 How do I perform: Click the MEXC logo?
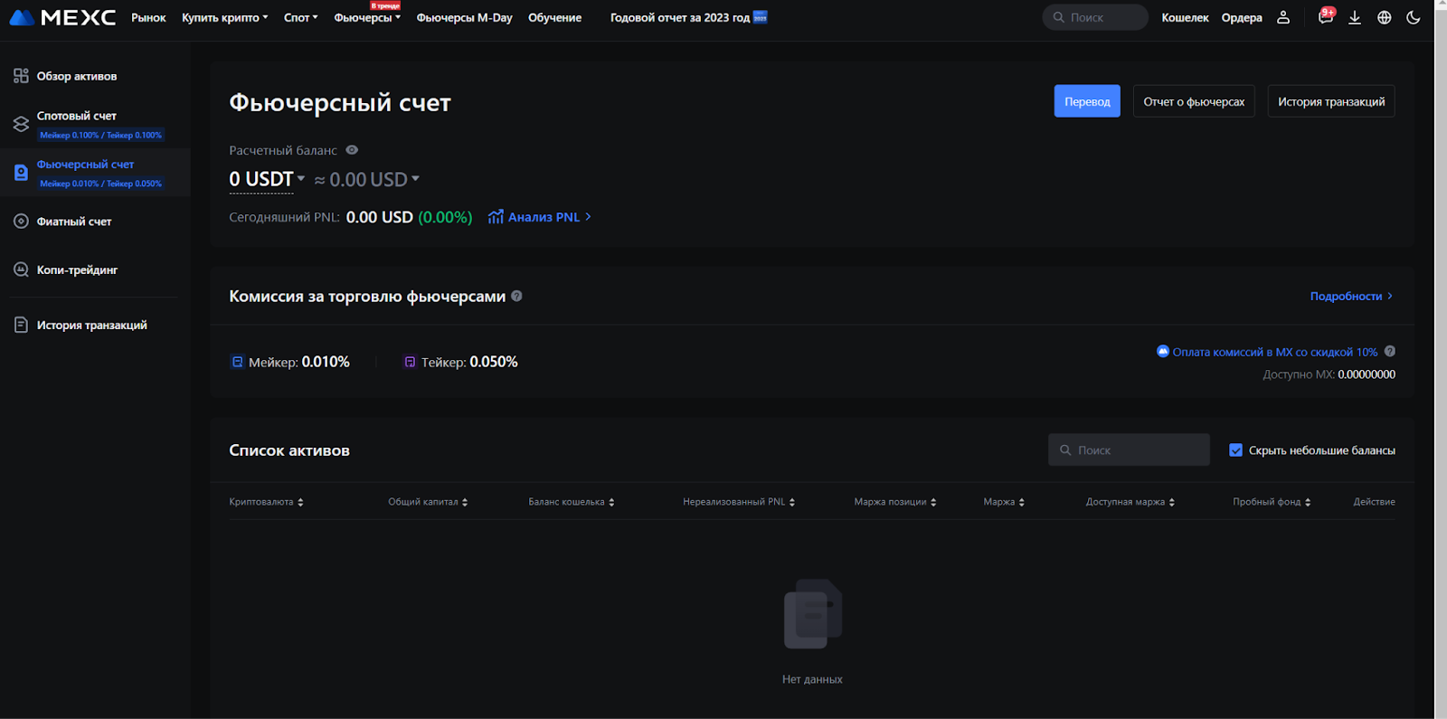tap(62, 17)
